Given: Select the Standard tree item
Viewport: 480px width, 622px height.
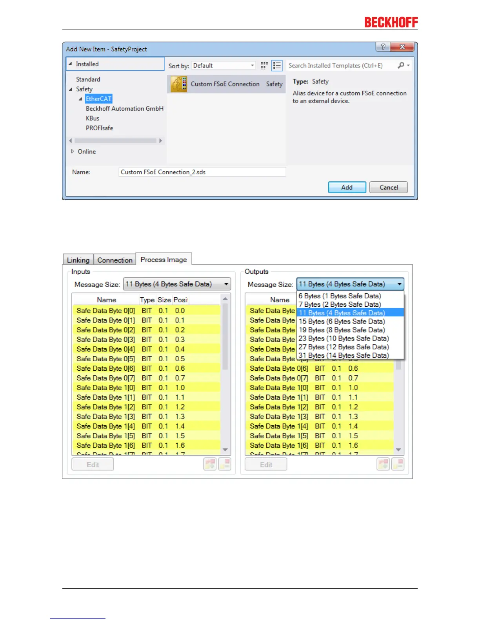Looking at the screenshot, I should 88,79.
